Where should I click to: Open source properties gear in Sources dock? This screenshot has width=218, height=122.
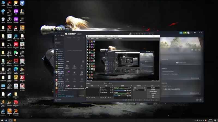tap(105, 98)
